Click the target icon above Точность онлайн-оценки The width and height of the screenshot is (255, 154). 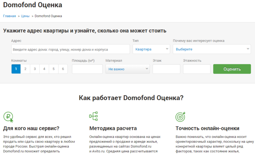pyautogui.click(x=181, y=117)
